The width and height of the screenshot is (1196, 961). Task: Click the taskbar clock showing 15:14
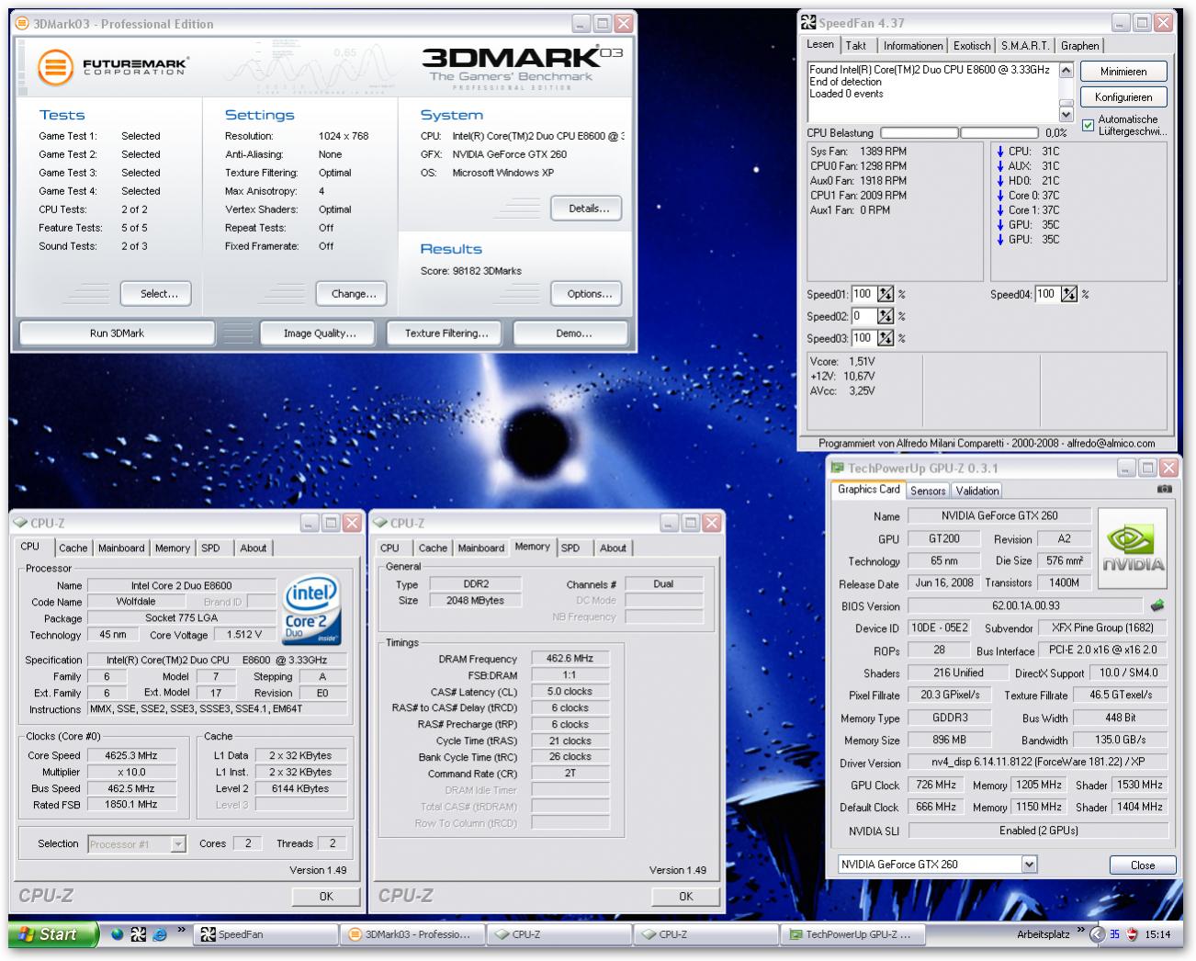[x=1158, y=934]
